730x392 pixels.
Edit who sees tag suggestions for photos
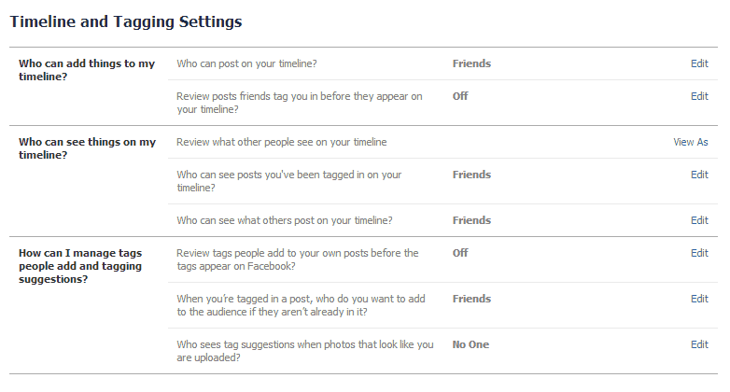tap(699, 344)
